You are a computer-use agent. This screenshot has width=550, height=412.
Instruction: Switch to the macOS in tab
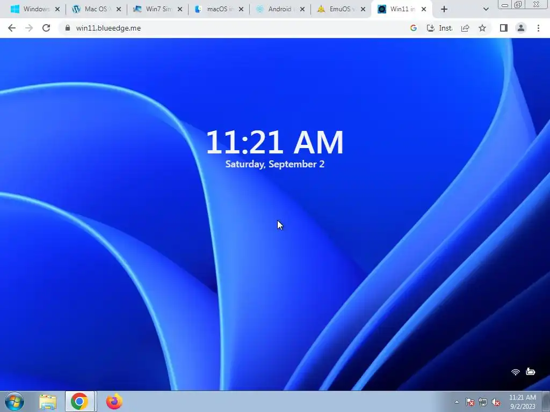(218, 10)
